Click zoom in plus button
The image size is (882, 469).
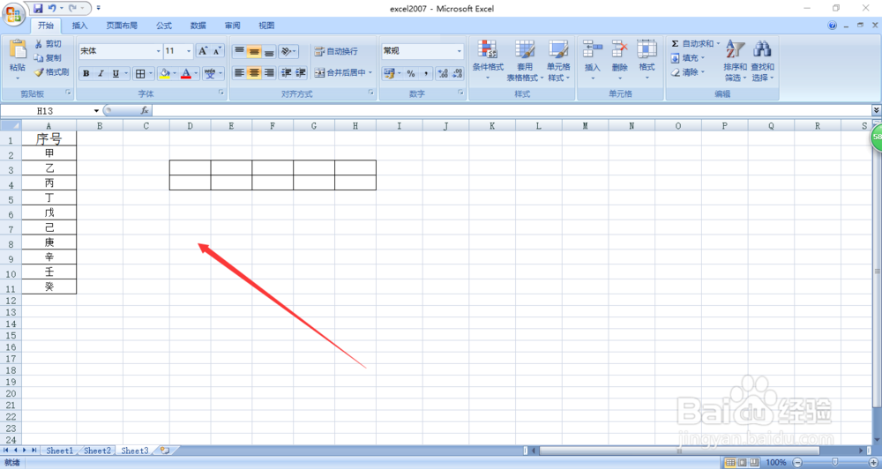pyautogui.click(x=873, y=462)
